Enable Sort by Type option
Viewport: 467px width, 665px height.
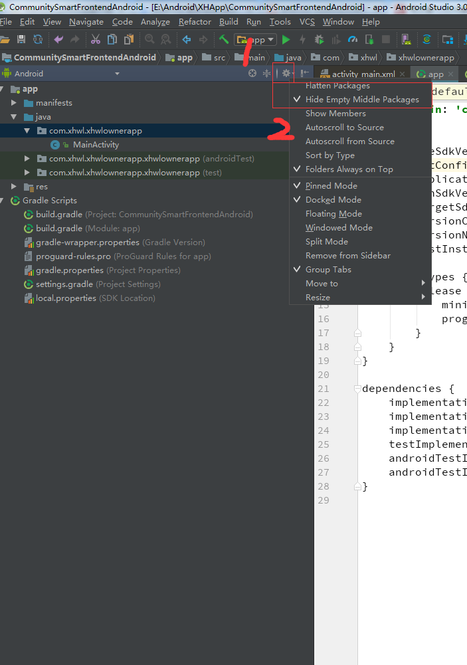coord(360,155)
